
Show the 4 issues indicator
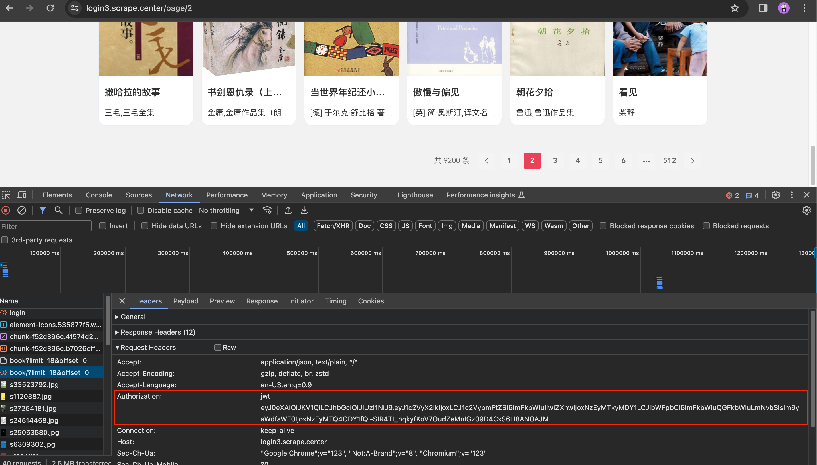[752, 195]
